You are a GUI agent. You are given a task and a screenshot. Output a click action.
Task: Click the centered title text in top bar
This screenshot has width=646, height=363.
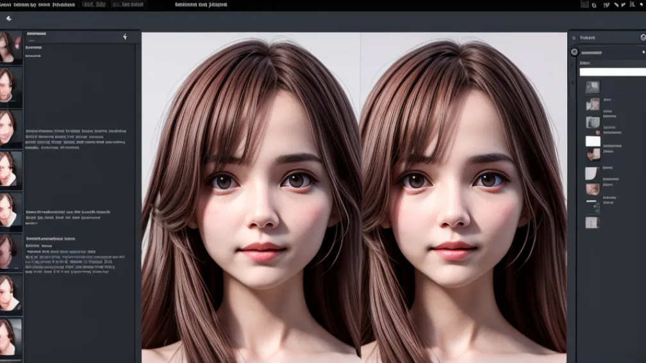[201, 4]
